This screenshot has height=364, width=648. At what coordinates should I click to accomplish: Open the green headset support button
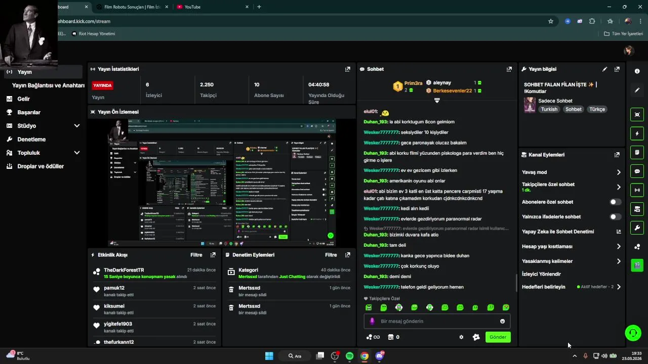[633, 333]
